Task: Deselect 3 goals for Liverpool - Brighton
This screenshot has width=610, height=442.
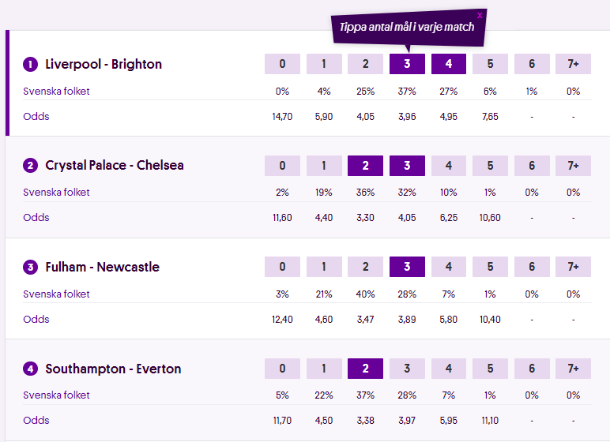Action: coord(407,64)
